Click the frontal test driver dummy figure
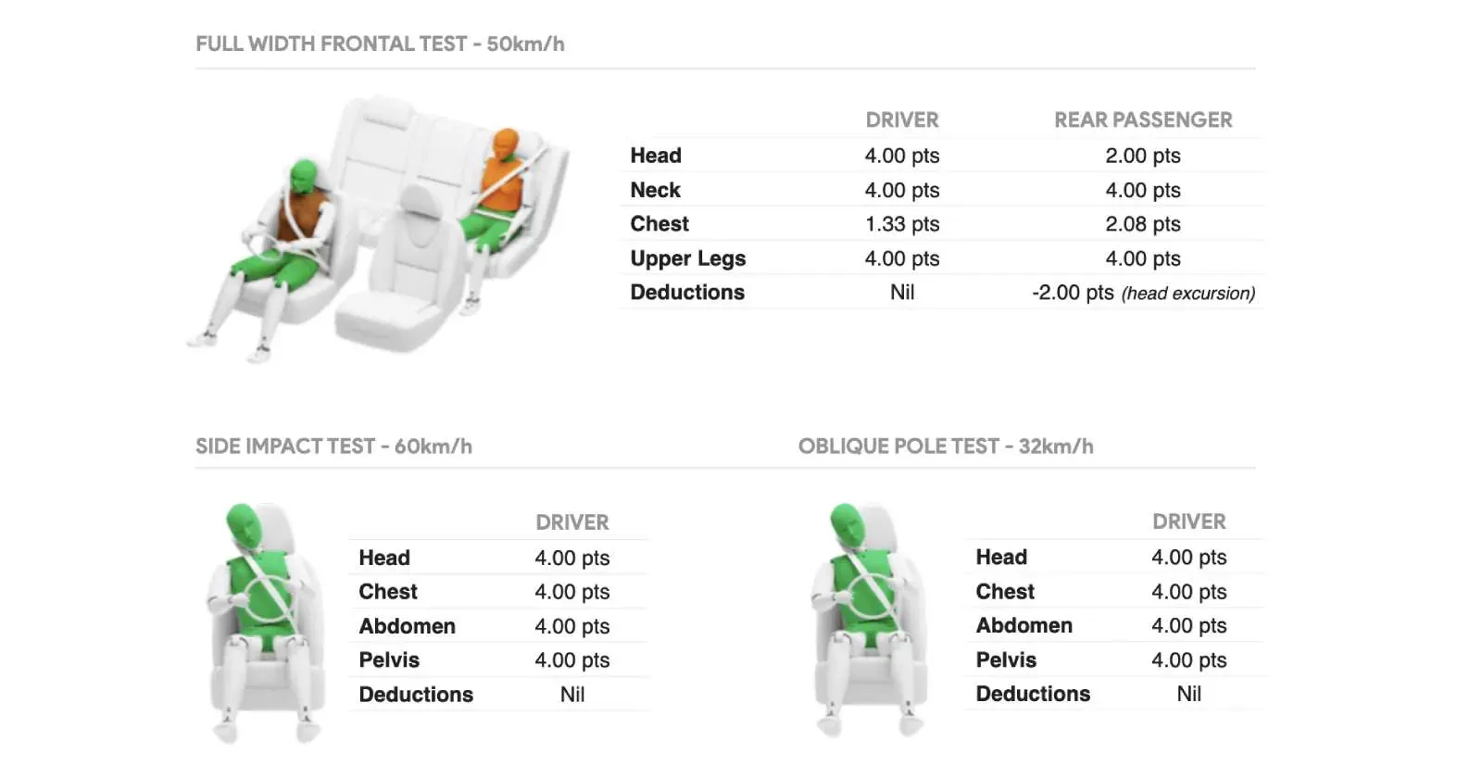 (x=269, y=259)
